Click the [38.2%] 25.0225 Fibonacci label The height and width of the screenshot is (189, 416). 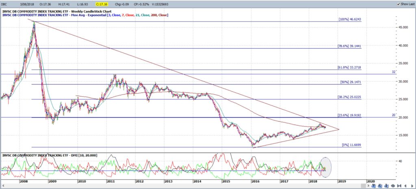pos(349,97)
